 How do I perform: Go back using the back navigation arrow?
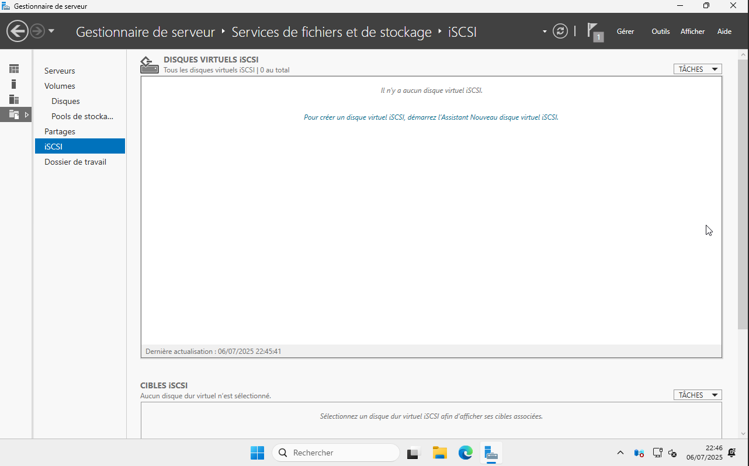17,30
